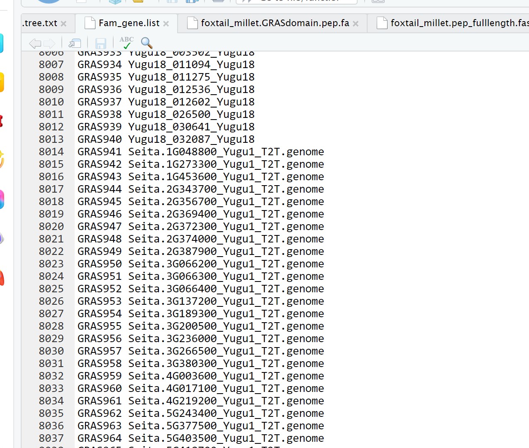Close the Fam_gene.list tab
Screen dimensions: 529x448
coord(166,24)
